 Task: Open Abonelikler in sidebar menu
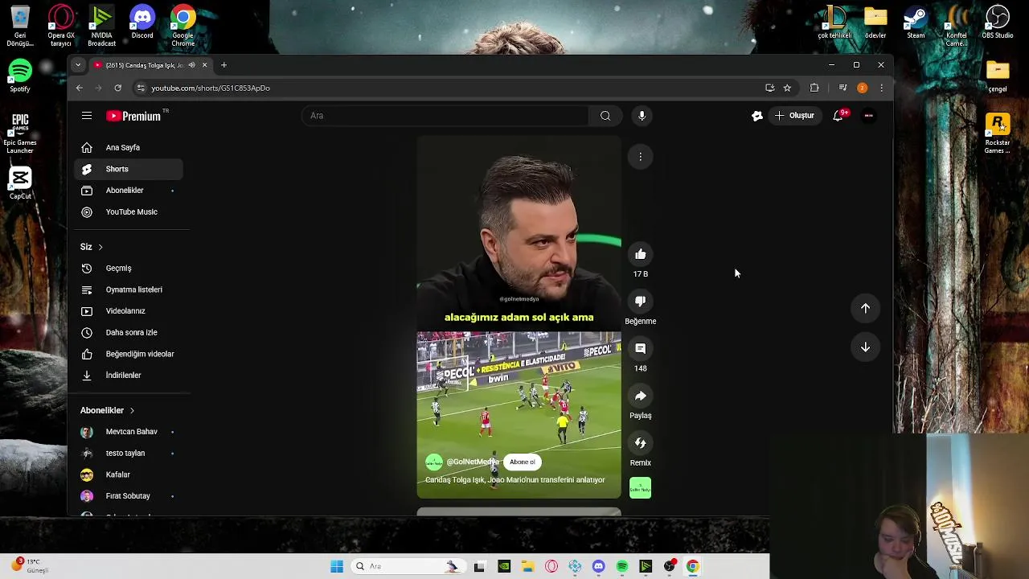tap(129, 191)
